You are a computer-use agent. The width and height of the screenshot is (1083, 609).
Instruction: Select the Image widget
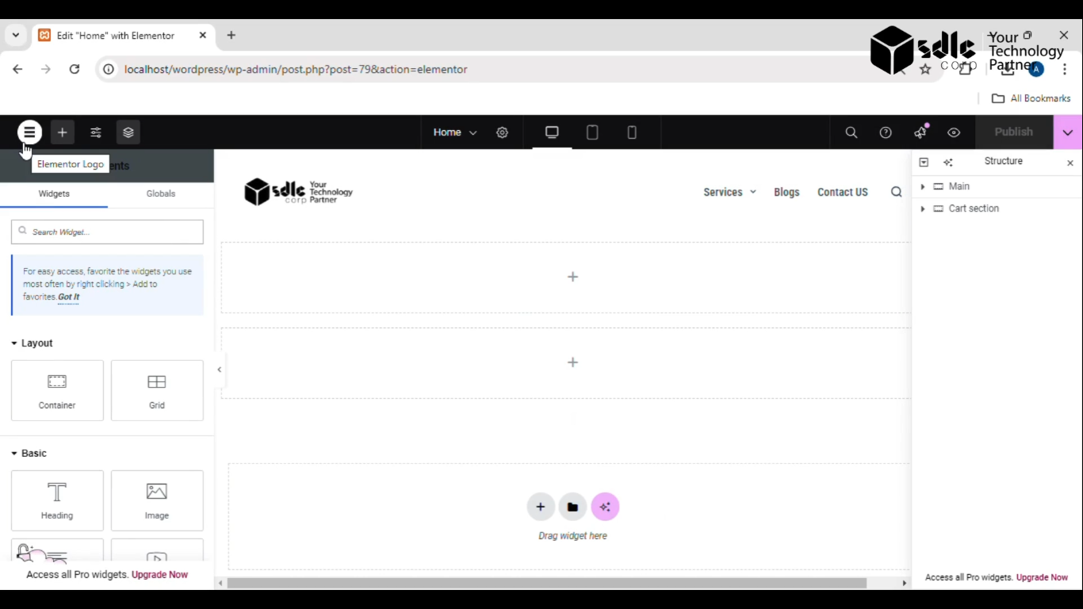[x=157, y=500]
